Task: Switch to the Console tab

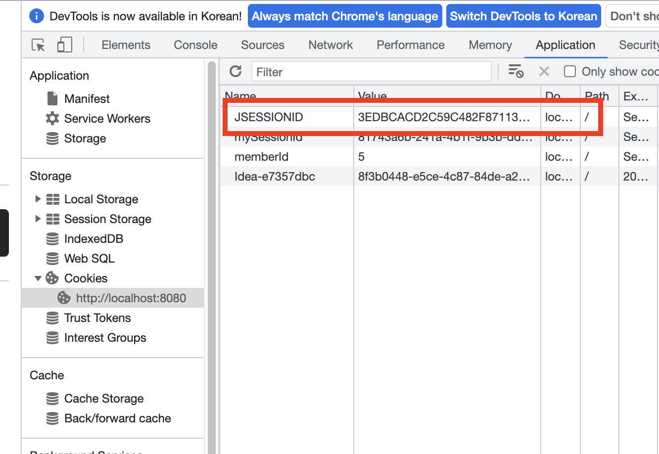Action: [195, 45]
